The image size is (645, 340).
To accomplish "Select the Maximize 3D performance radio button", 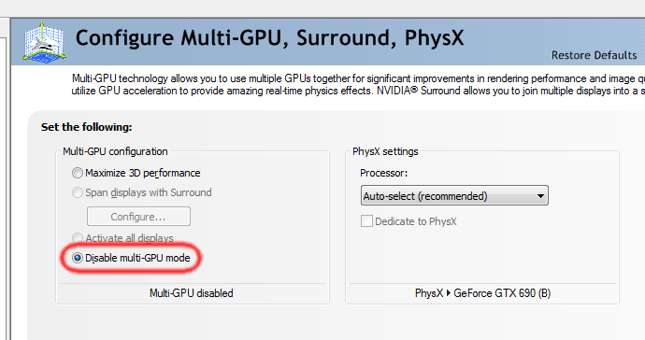I will point(78,173).
